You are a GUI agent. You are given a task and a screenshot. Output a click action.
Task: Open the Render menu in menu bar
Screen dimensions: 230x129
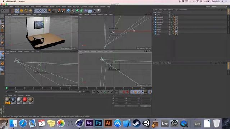pos(52,7)
